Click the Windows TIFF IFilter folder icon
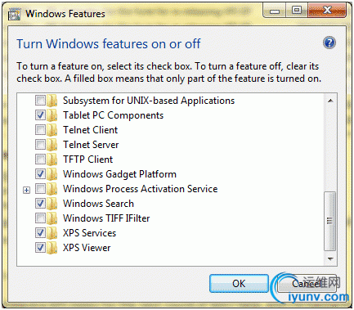This screenshot has height=310, width=354. (x=52, y=218)
